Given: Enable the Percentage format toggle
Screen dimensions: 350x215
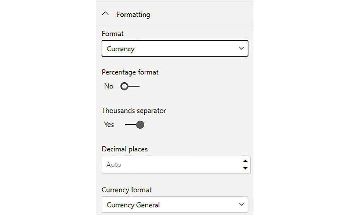Looking at the screenshot, I should coord(129,86).
